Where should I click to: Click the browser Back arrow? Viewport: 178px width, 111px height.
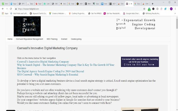point(3,9)
